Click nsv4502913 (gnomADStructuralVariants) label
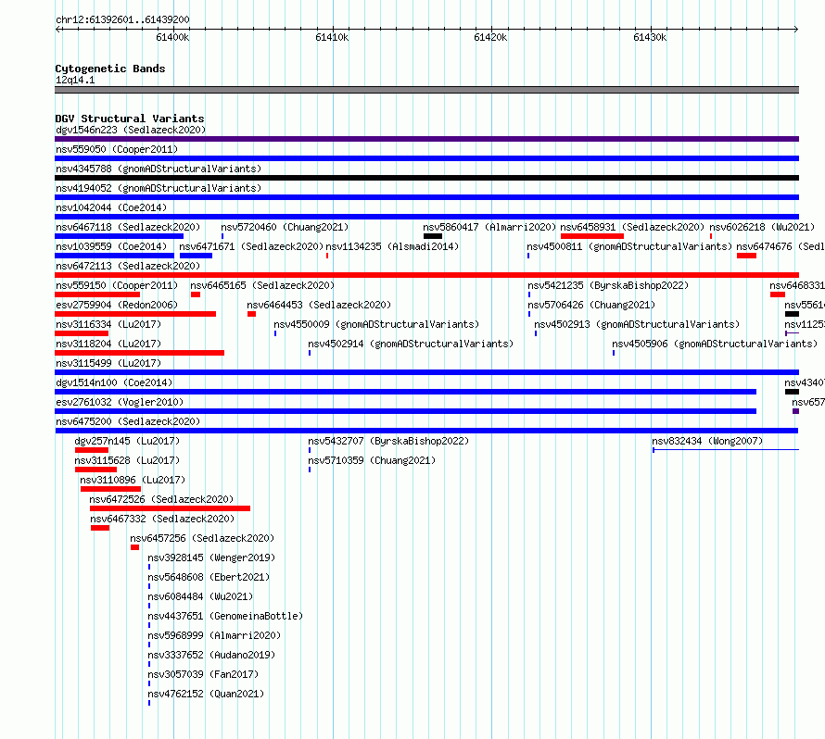 click(637, 324)
